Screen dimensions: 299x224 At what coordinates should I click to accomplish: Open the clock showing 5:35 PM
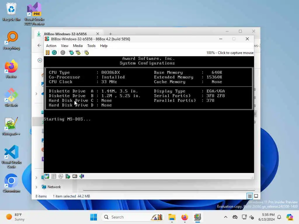pos(267,217)
